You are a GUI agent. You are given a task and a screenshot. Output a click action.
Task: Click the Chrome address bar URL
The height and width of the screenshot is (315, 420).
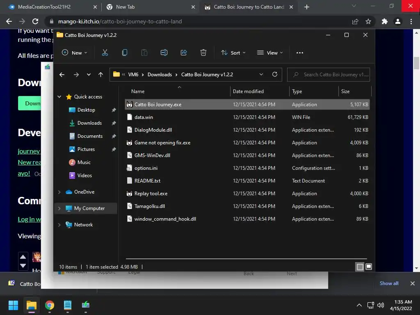(x=120, y=21)
